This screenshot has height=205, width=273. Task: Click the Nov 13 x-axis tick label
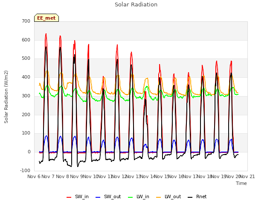134,176
